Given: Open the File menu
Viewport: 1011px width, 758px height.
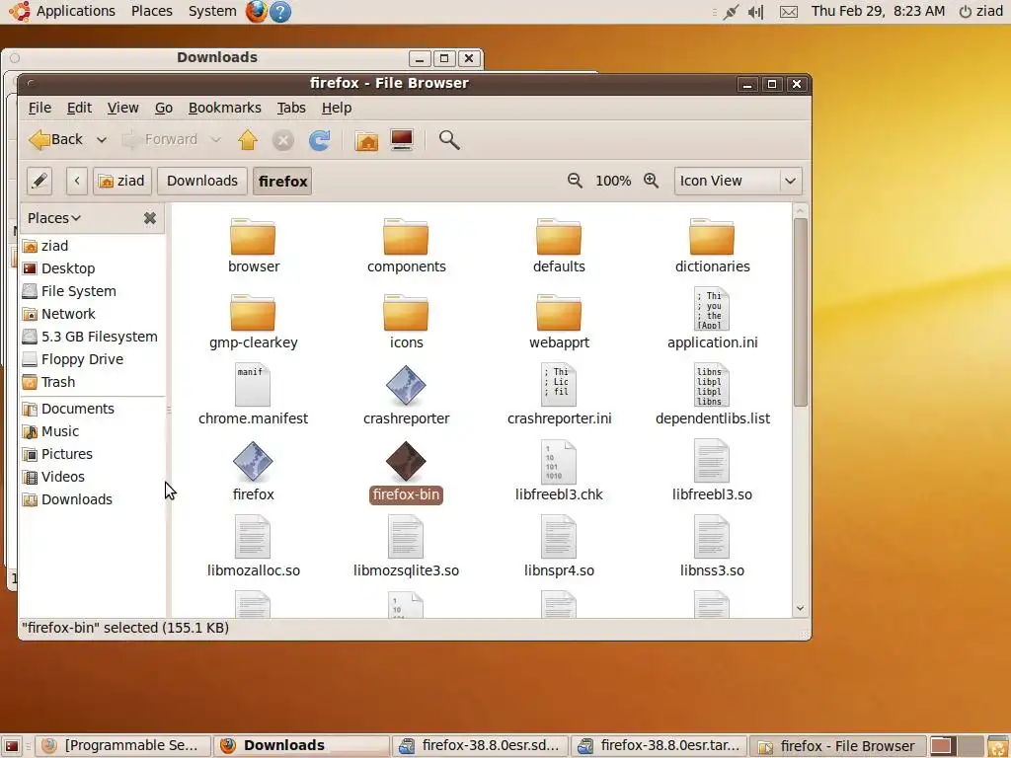Looking at the screenshot, I should 39,108.
